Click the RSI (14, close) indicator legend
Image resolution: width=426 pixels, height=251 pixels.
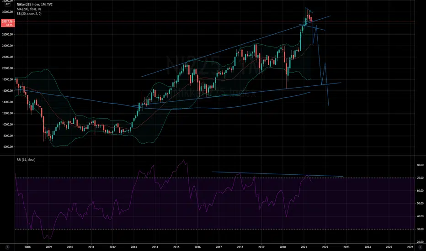point(26,160)
